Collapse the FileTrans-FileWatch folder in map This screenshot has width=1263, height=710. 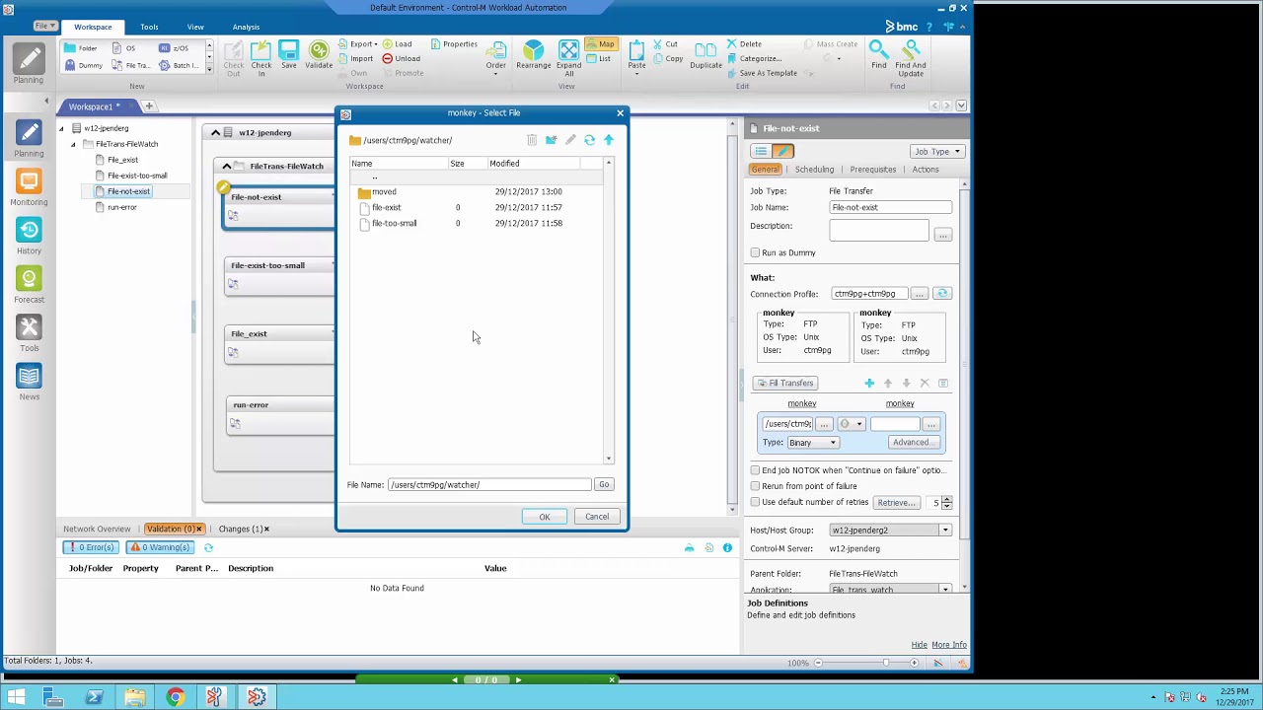(x=227, y=167)
